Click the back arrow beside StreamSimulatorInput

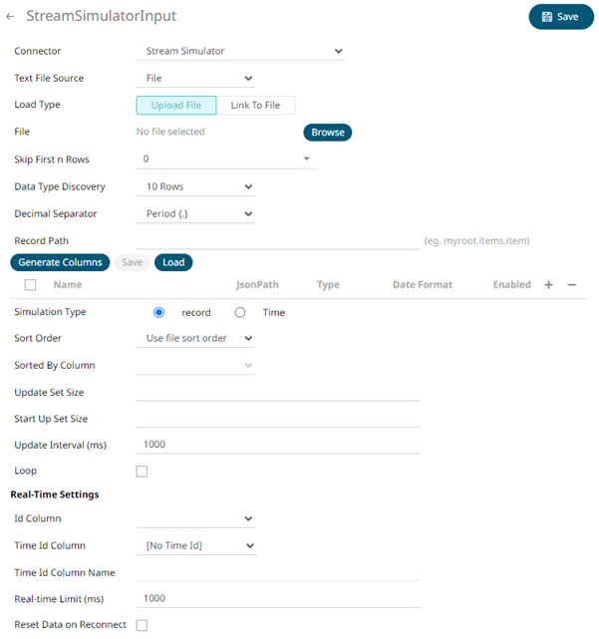11,18
